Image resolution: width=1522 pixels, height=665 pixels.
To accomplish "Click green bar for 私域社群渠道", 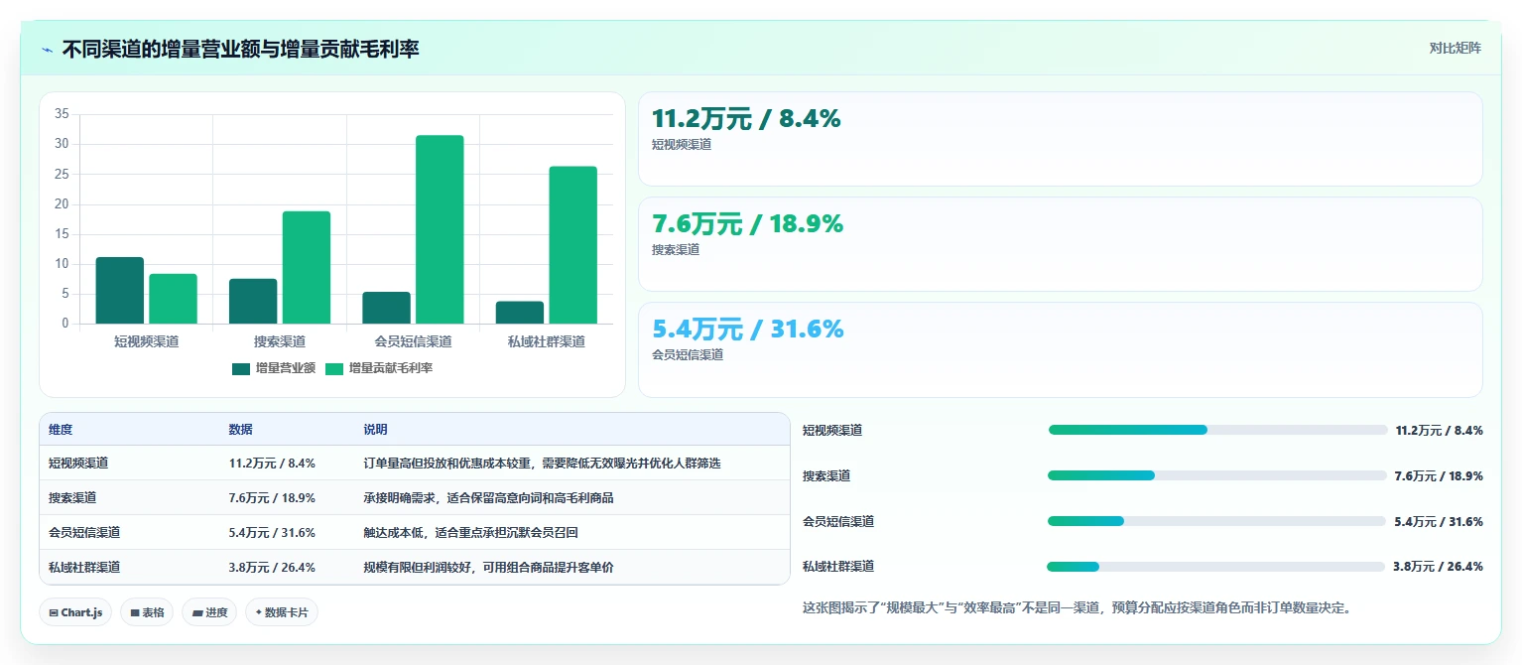I will point(573,245).
